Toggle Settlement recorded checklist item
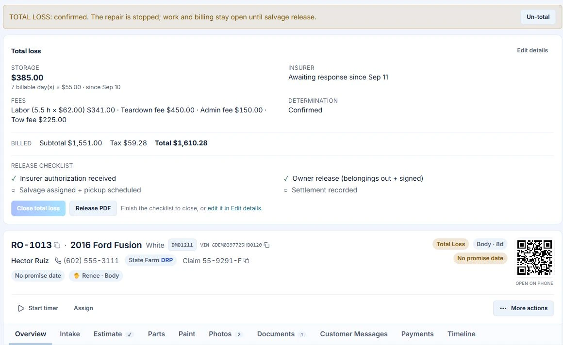This screenshot has width=563, height=345. (x=320, y=190)
